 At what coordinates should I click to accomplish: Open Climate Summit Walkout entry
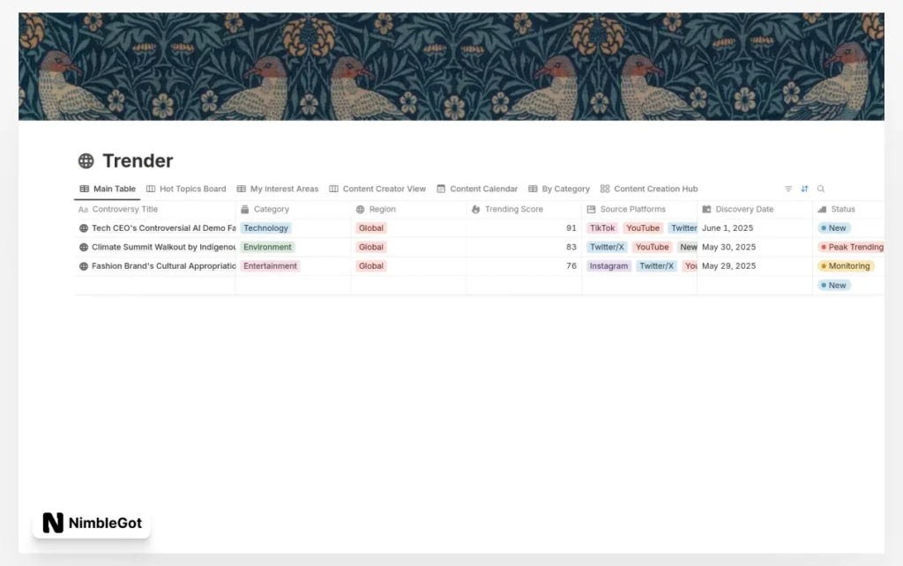coord(163,247)
